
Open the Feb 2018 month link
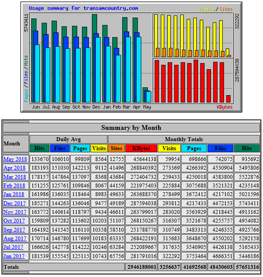point(14,186)
